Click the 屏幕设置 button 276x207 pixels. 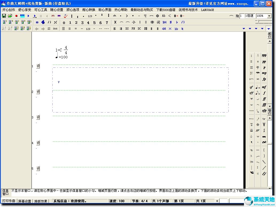(25, 201)
